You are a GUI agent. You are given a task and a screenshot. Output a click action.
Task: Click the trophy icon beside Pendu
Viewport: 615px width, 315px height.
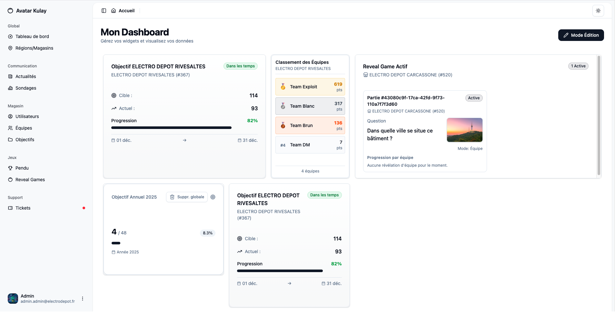[x=10, y=168]
